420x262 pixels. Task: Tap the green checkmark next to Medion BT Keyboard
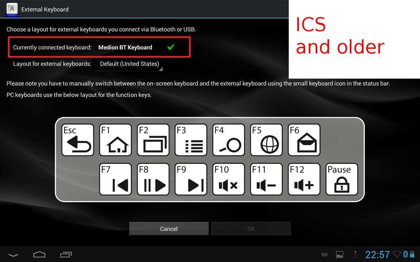tap(171, 47)
